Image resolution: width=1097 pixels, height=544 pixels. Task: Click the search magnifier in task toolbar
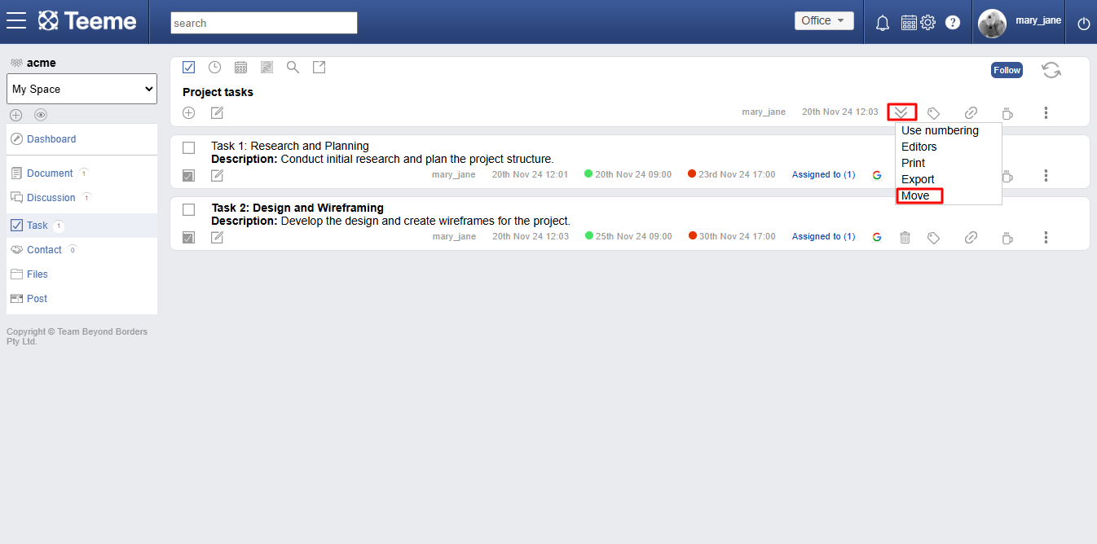coord(293,68)
